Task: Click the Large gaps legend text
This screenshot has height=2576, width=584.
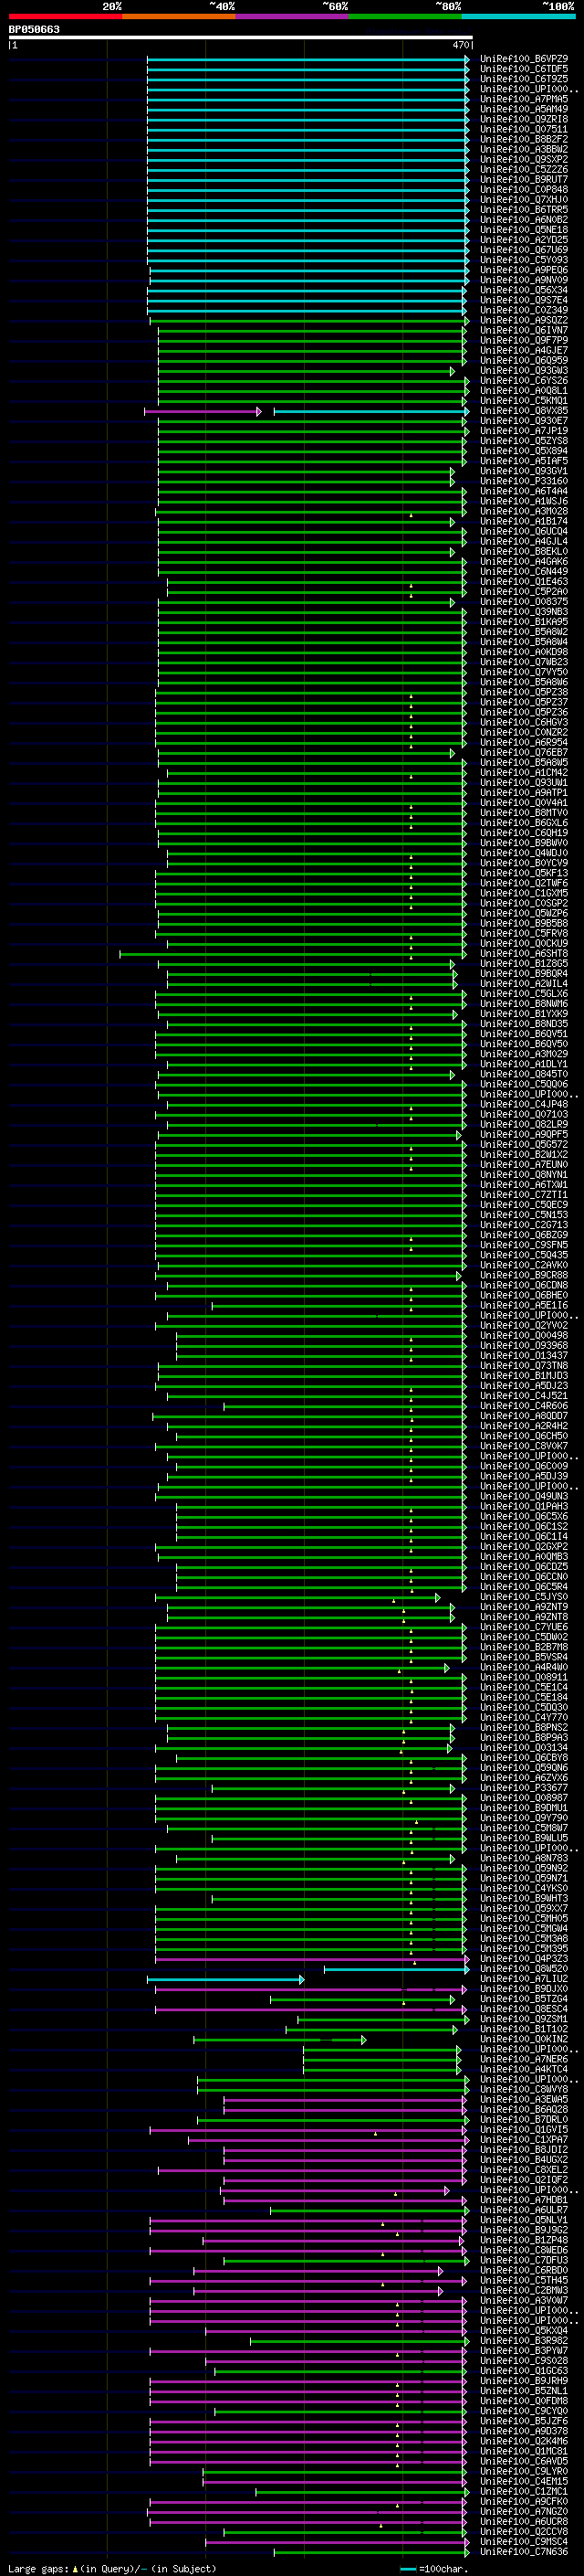Action: [x=112, y=2567]
